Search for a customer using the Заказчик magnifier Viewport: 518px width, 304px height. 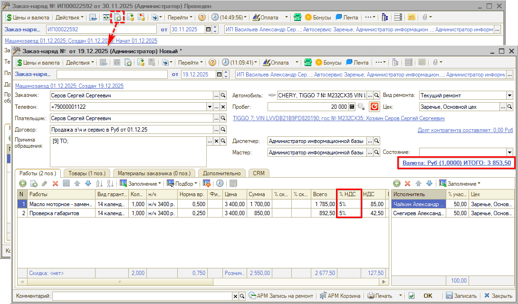pos(223,95)
